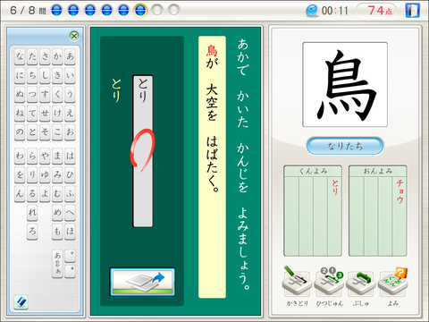Select the fourth question progress dot
The width and height of the screenshot is (429, 322).
tap(106, 11)
